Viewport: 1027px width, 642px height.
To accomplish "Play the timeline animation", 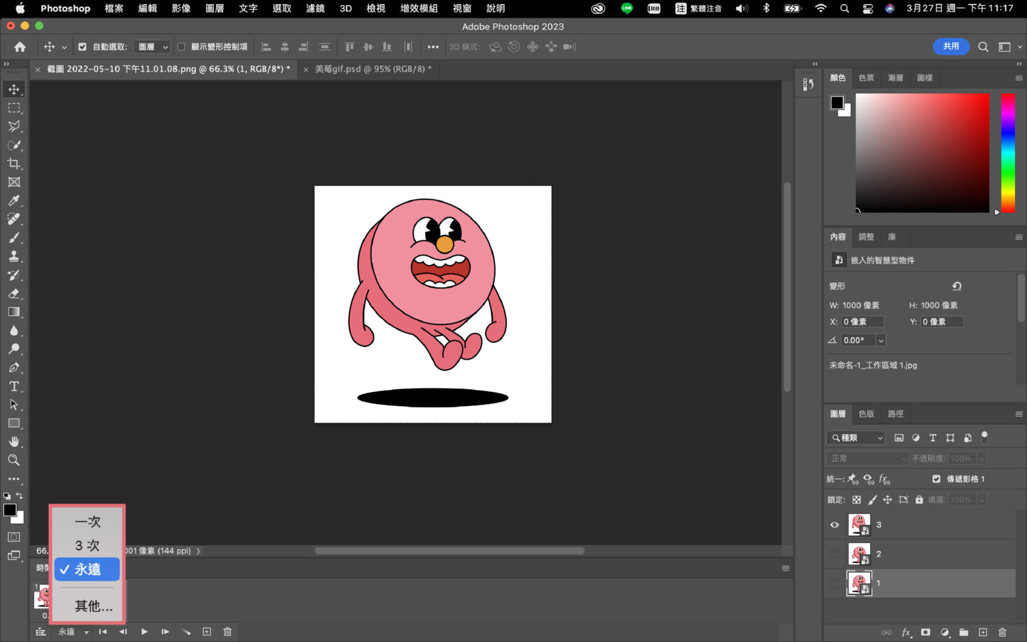I will (x=144, y=631).
